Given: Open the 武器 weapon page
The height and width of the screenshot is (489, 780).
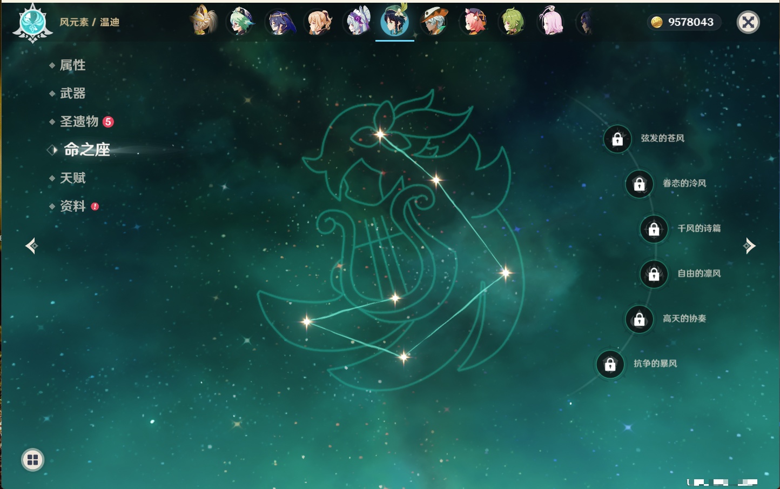Looking at the screenshot, I should point(72,93).
